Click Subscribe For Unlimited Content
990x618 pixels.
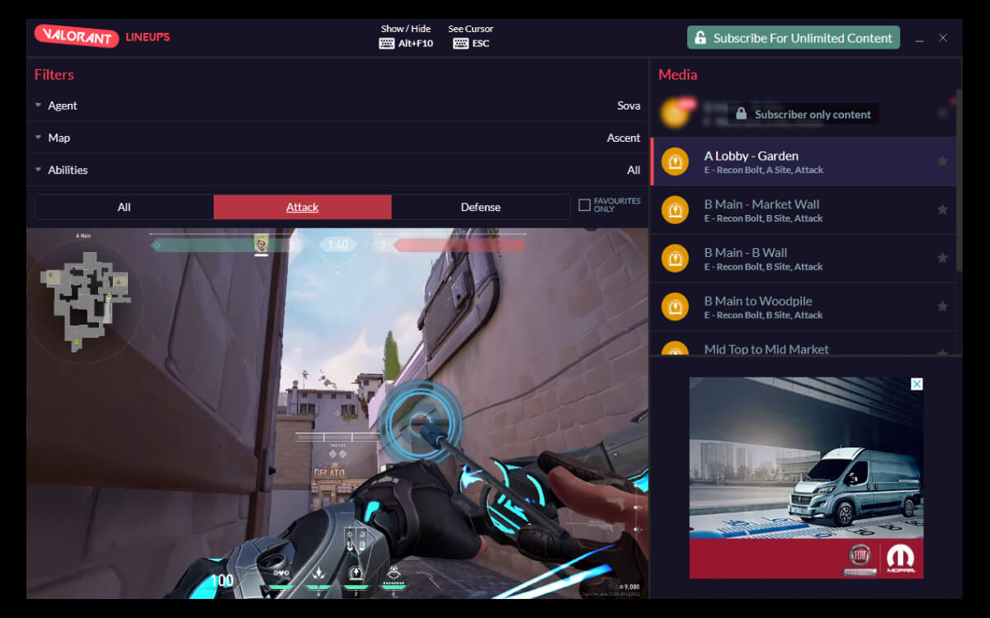[x=793, y=37]
